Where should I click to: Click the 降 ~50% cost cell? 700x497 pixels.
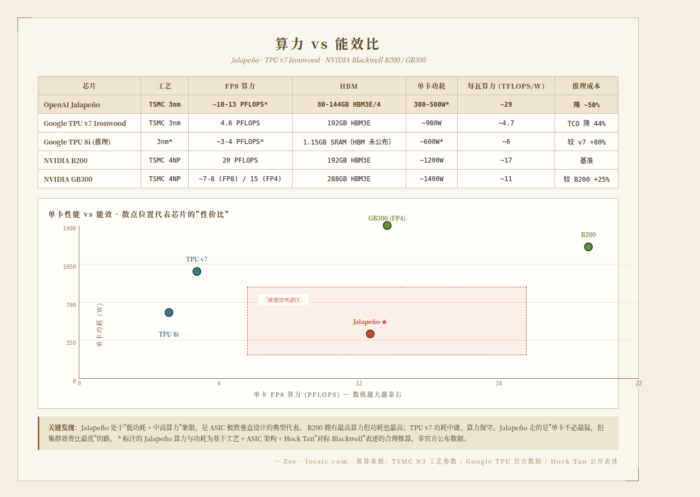click(586, 105)
